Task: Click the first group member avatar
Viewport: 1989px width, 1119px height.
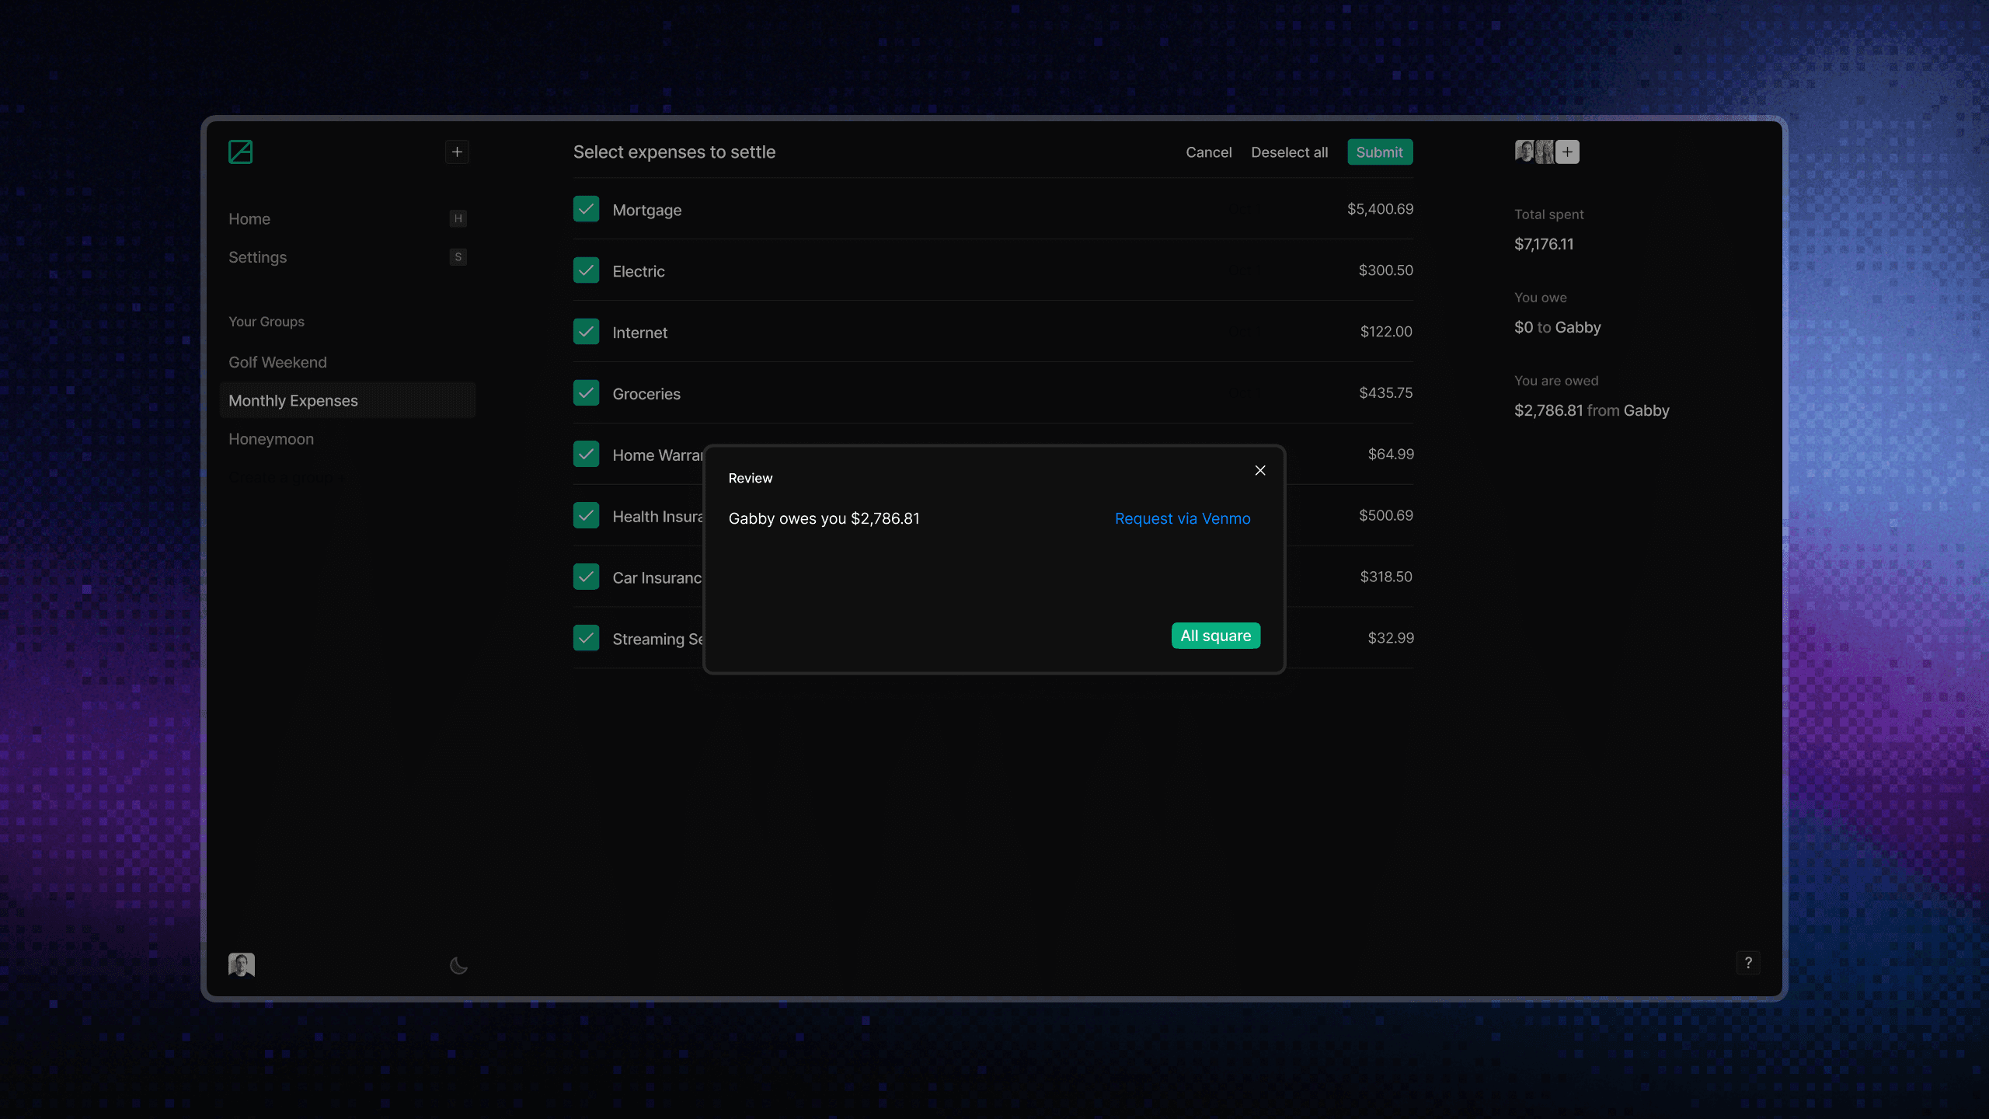Action: [x=1524, y=152]
